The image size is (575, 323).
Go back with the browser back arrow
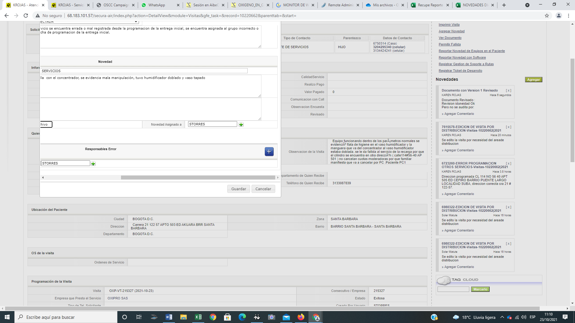pos(7,16)
